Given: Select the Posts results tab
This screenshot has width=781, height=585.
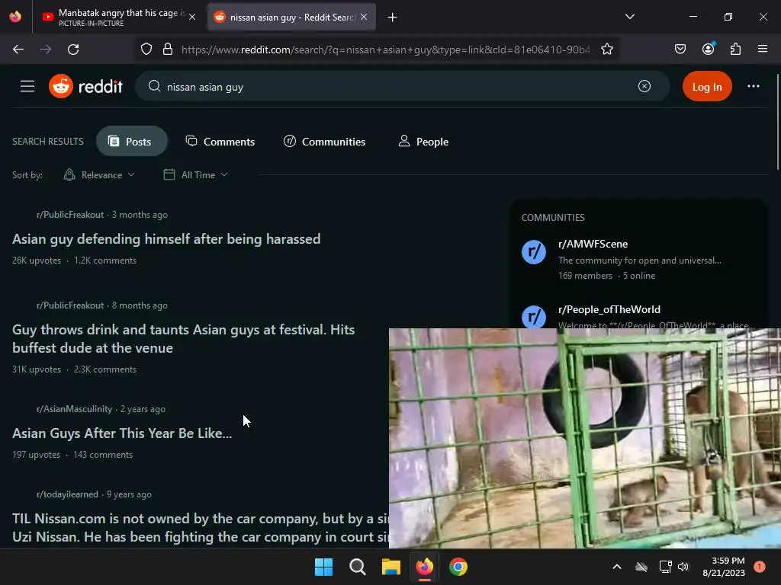Looking at the screenshot, I should [131, 142].
